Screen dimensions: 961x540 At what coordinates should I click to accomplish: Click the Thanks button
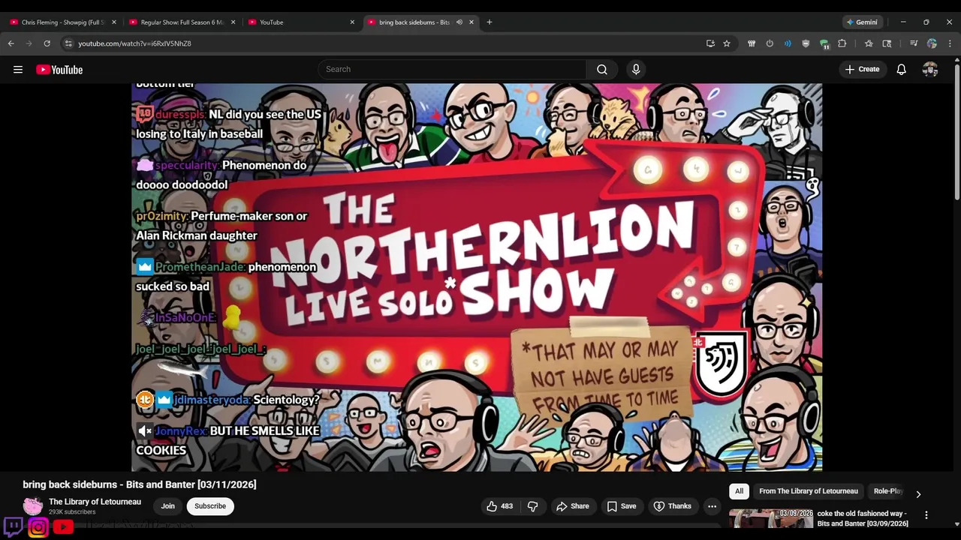pyautogui.click(x=673, y=506)
